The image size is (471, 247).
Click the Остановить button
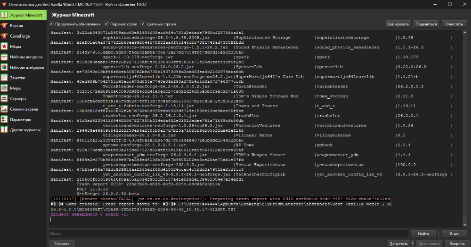429,243
